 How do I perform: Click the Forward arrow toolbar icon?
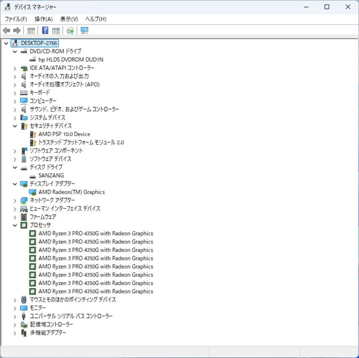pyautogui.click(x=17, y=31)
